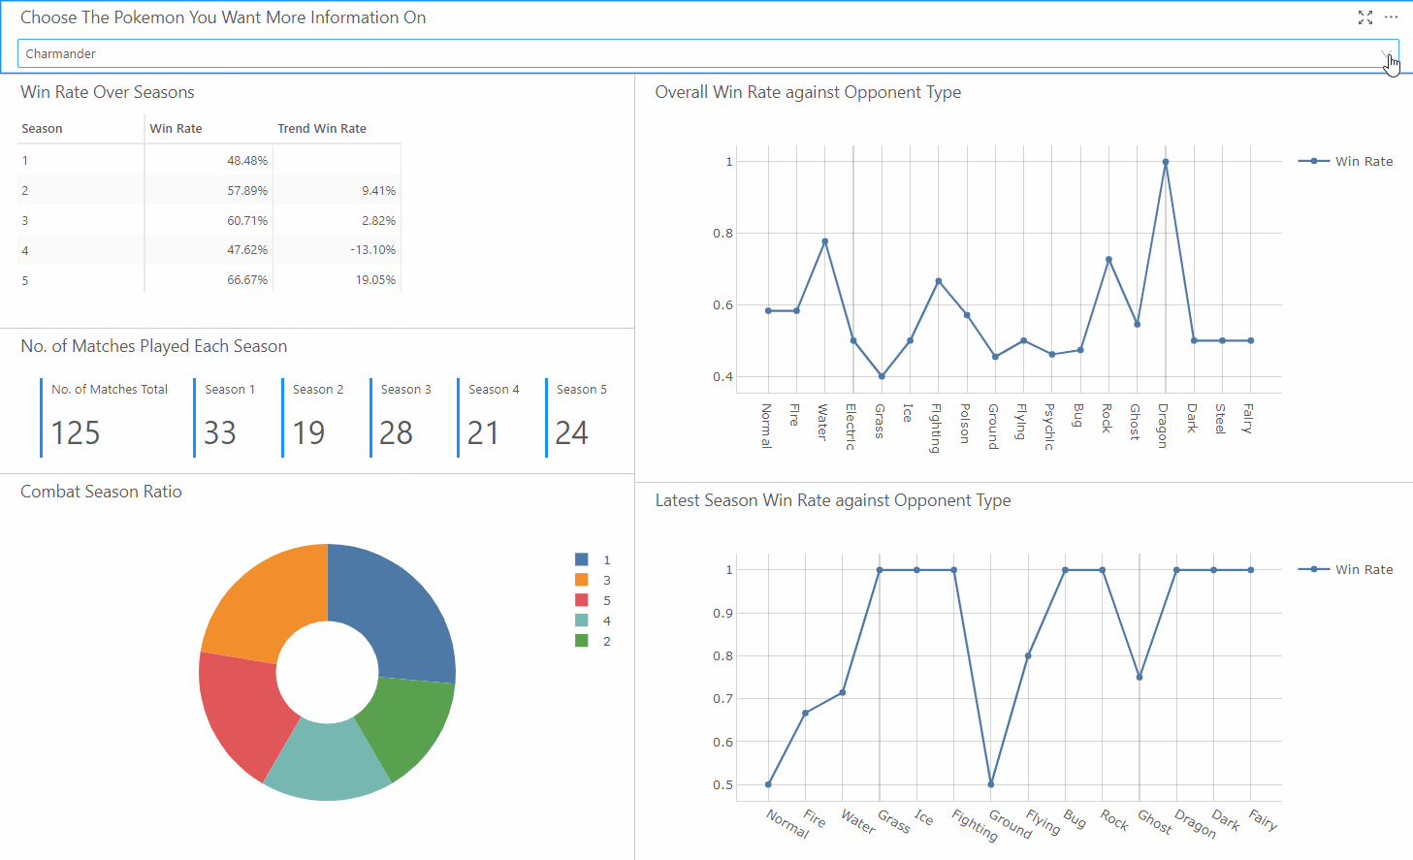Click the Win Rate Over Seasons table row for Season 4

(145, 250)
